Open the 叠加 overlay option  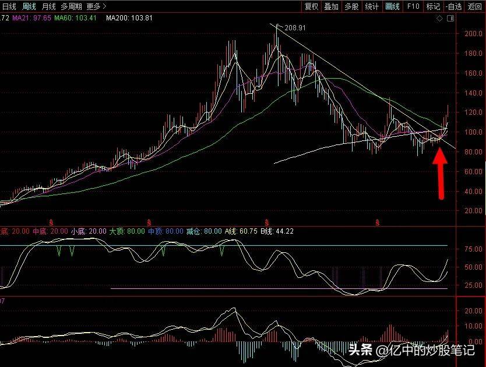tap(331, 6)
